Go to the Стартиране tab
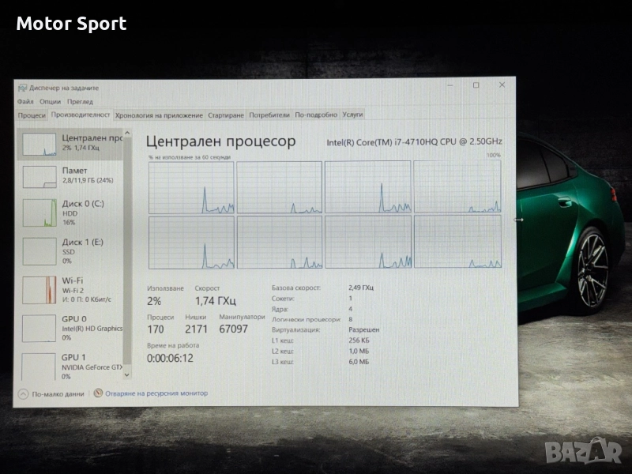 (226, 115)
